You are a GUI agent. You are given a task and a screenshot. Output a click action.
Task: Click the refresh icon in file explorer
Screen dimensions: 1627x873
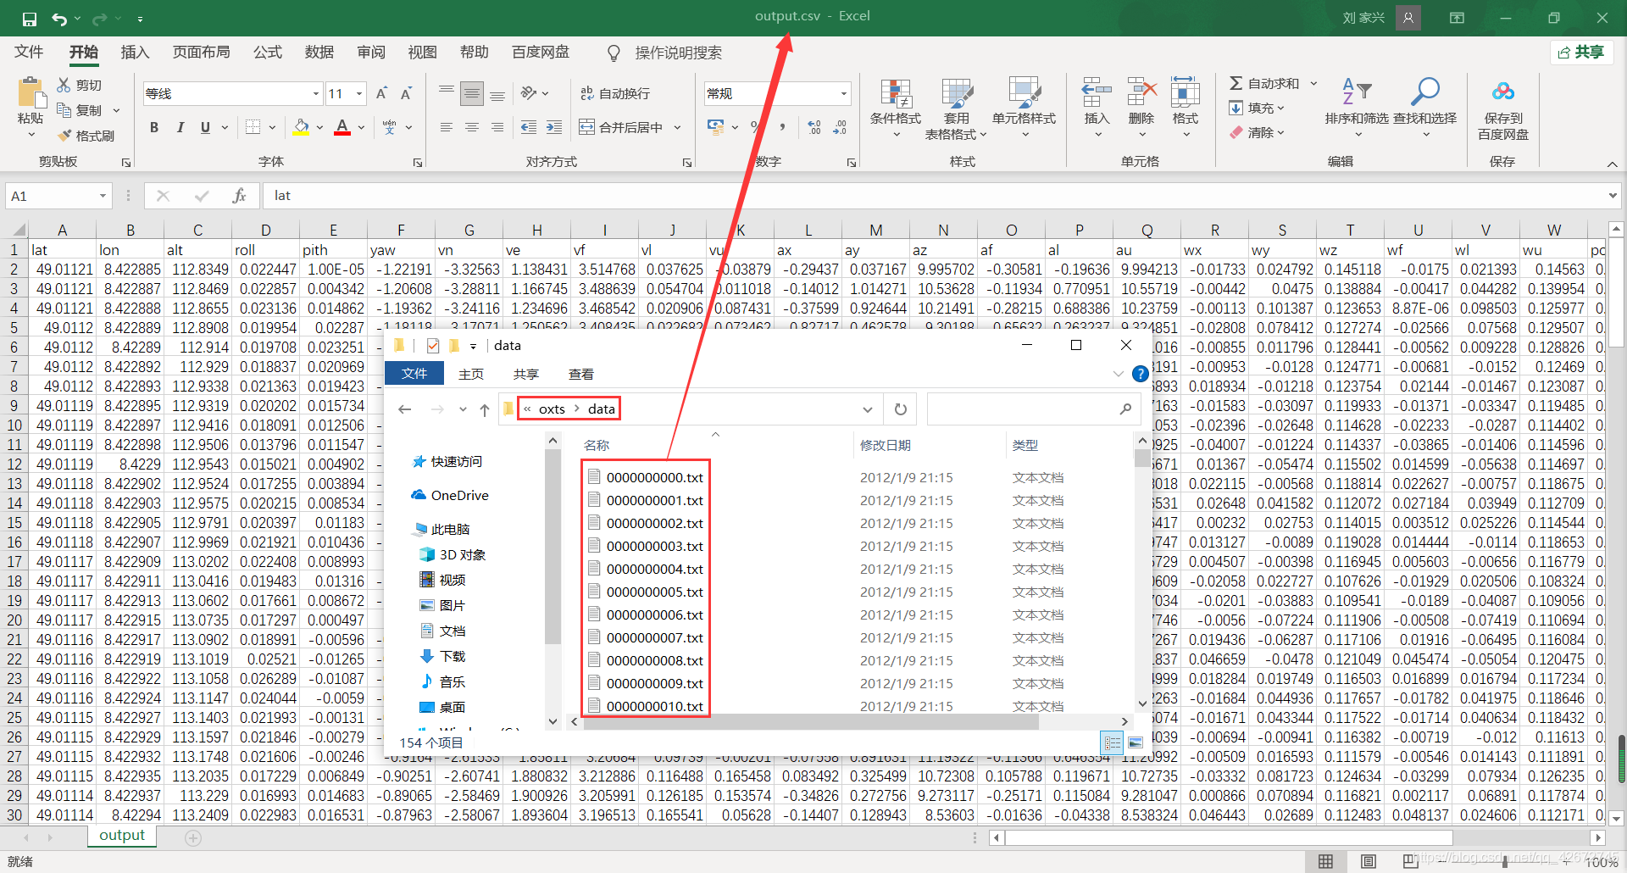pyautogui.click(x=900, y=409)
